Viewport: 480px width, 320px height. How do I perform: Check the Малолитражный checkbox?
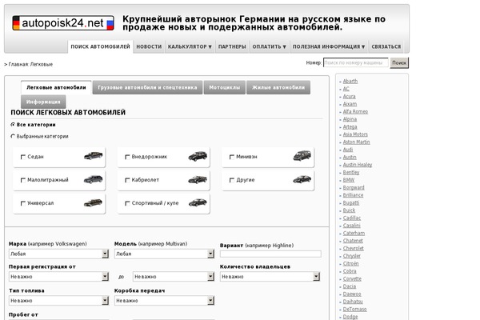[x=23, y=180]
